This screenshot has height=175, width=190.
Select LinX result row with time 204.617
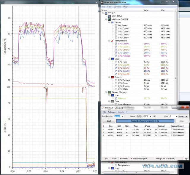(x=144, y=132)
